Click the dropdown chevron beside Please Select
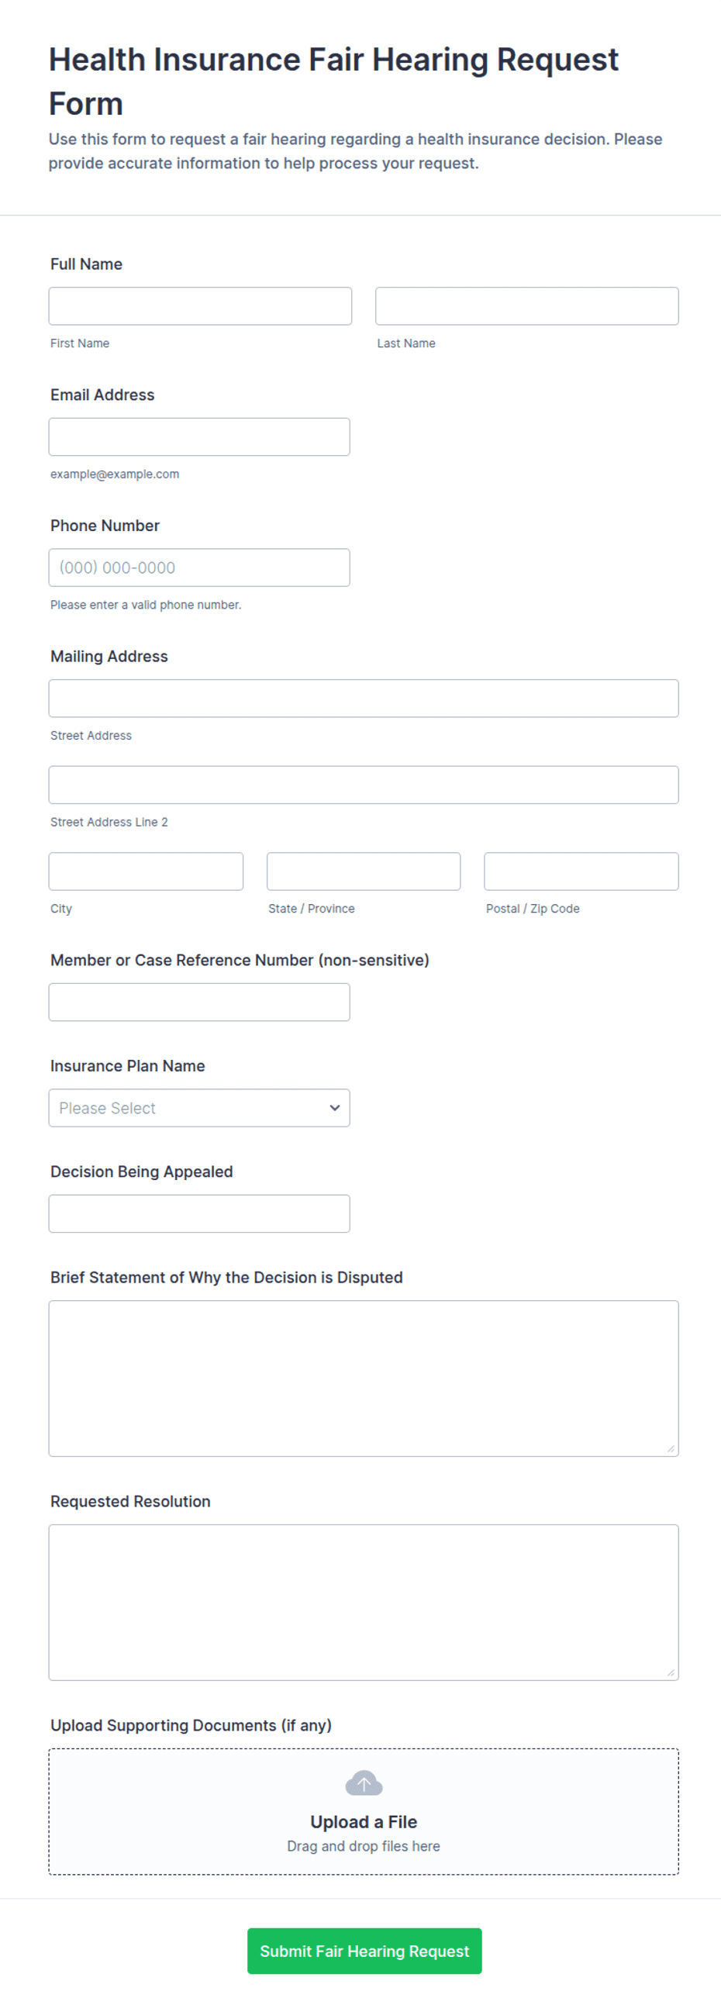 coord(334,1107)
